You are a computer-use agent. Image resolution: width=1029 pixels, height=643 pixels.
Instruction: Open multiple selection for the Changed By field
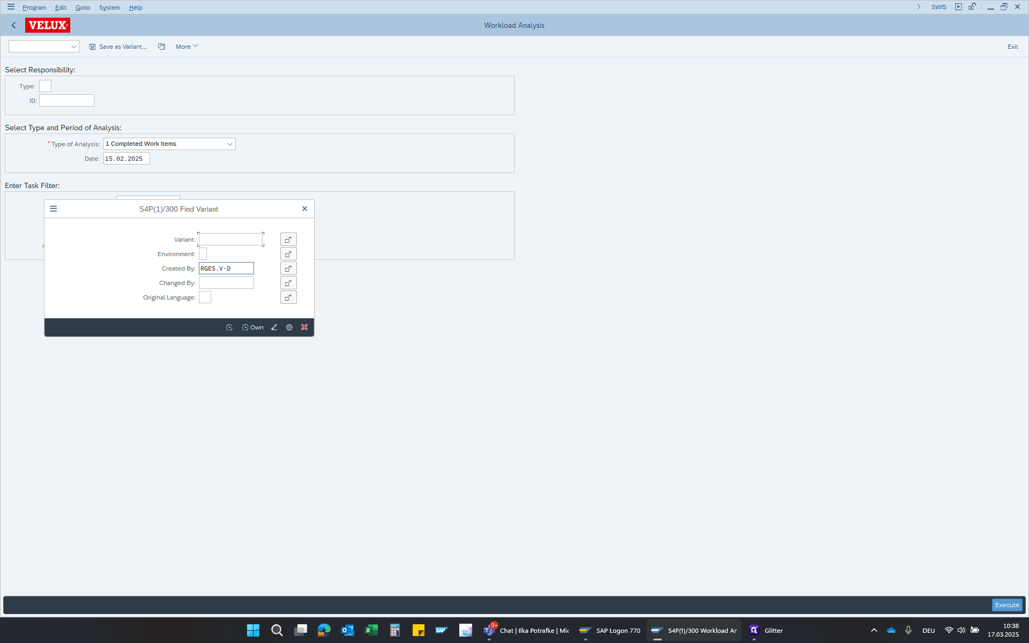point(288,283)
